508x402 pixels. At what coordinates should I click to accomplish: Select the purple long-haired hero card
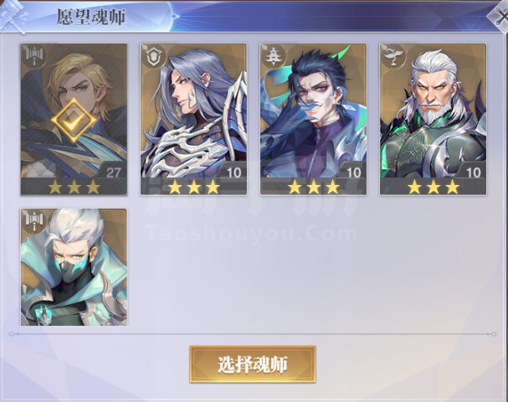click(x=193, y=119)
